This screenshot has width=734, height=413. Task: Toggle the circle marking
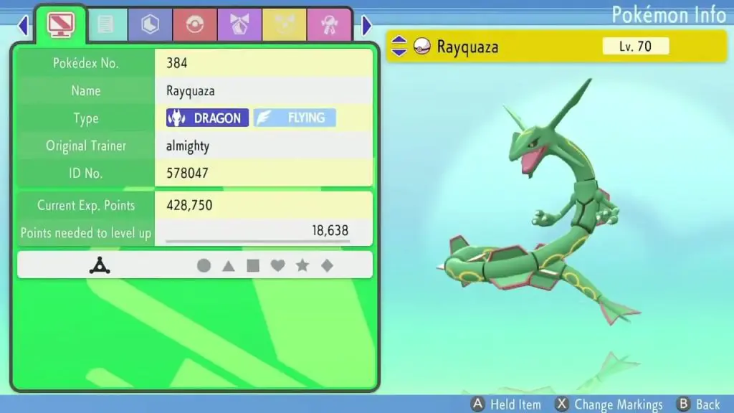coord(204,266)
